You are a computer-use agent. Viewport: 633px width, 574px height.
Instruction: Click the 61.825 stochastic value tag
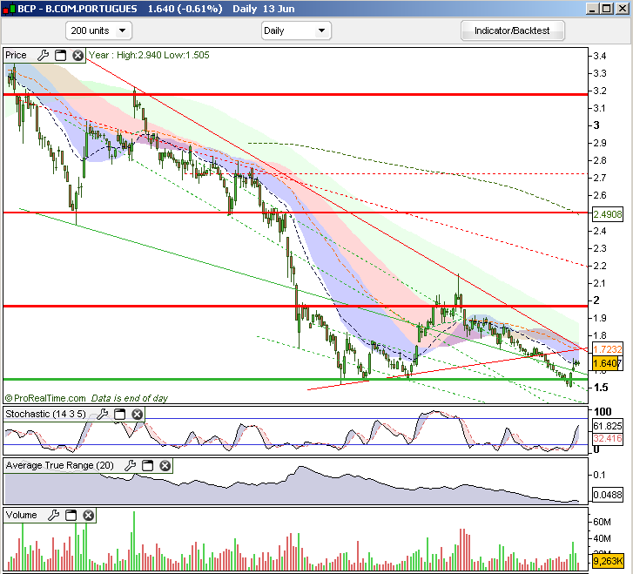tap(608, 426)
